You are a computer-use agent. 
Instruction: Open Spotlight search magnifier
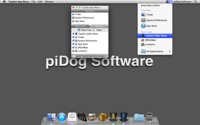pyautogui.click(x=195, y=2)
